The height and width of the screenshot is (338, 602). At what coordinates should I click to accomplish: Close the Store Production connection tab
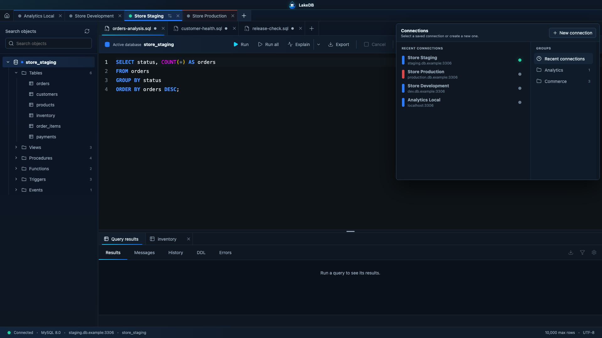click(x=233, y=16)
